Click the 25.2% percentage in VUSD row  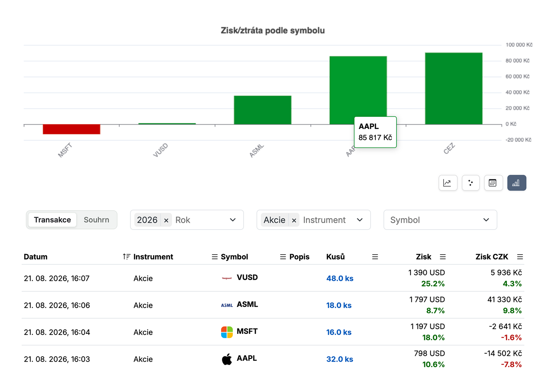click(x=433, y=284)
